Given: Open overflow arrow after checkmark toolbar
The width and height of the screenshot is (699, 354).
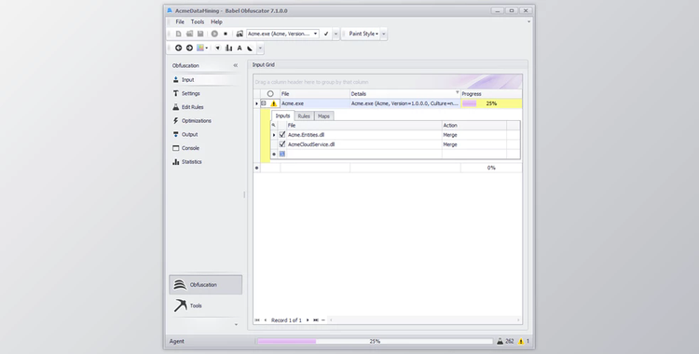Looking at the screenshot, I should (x=336, y=34).
